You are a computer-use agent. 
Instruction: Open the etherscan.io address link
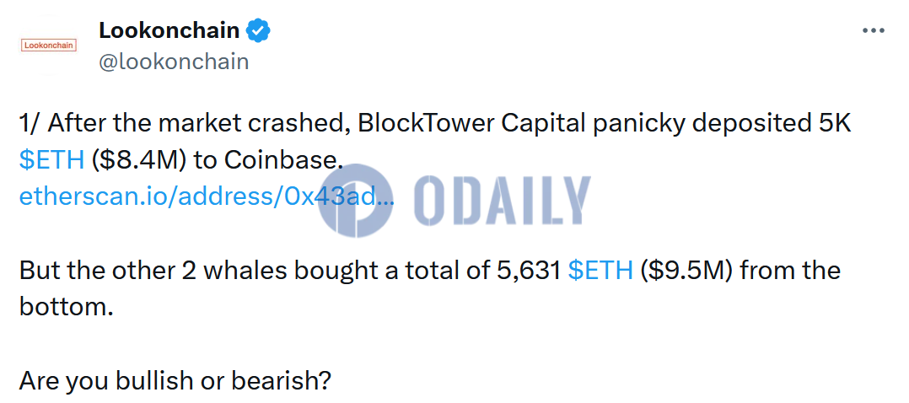point(206,196)
